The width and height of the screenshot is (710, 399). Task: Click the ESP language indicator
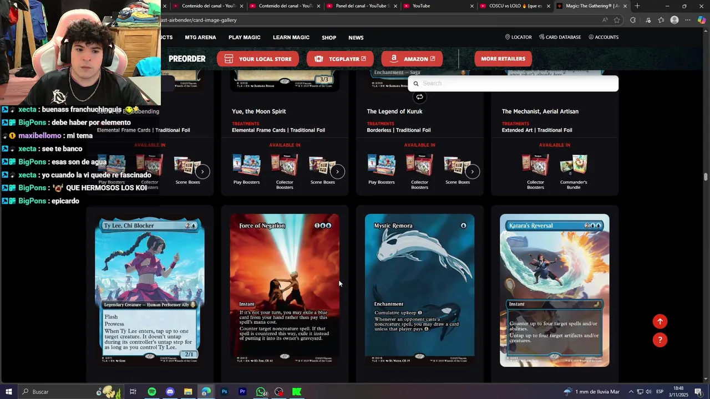coord(660,392)
